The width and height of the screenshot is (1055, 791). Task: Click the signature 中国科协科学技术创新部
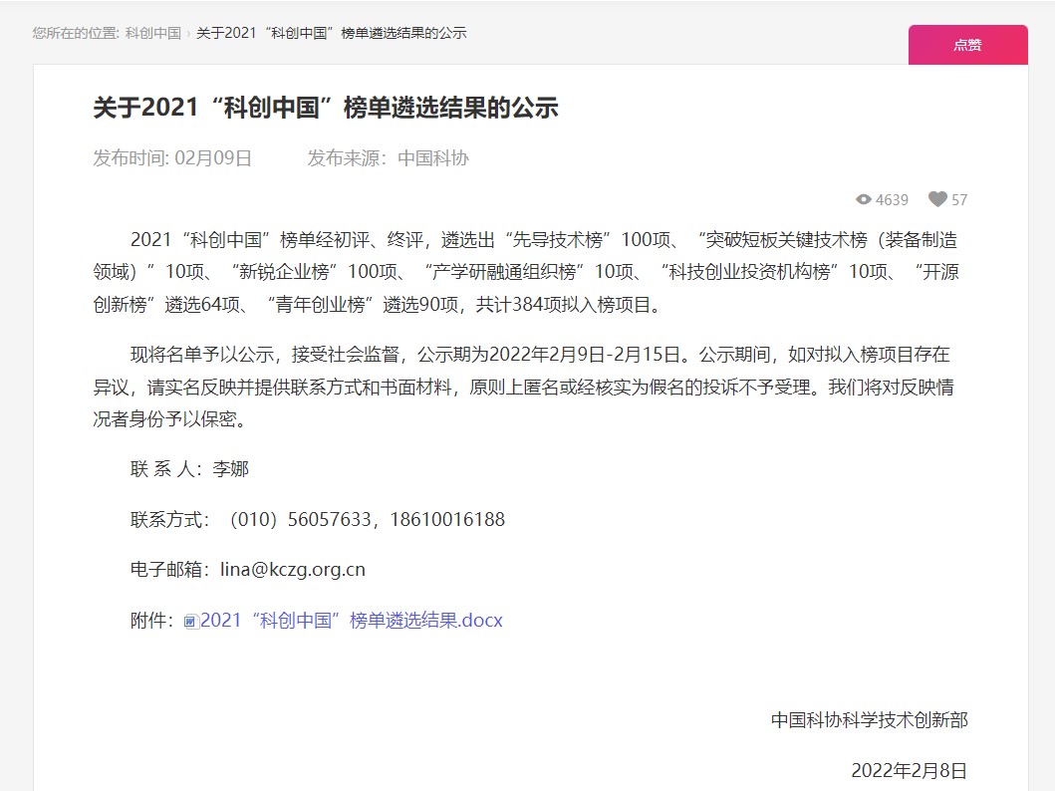869,719
